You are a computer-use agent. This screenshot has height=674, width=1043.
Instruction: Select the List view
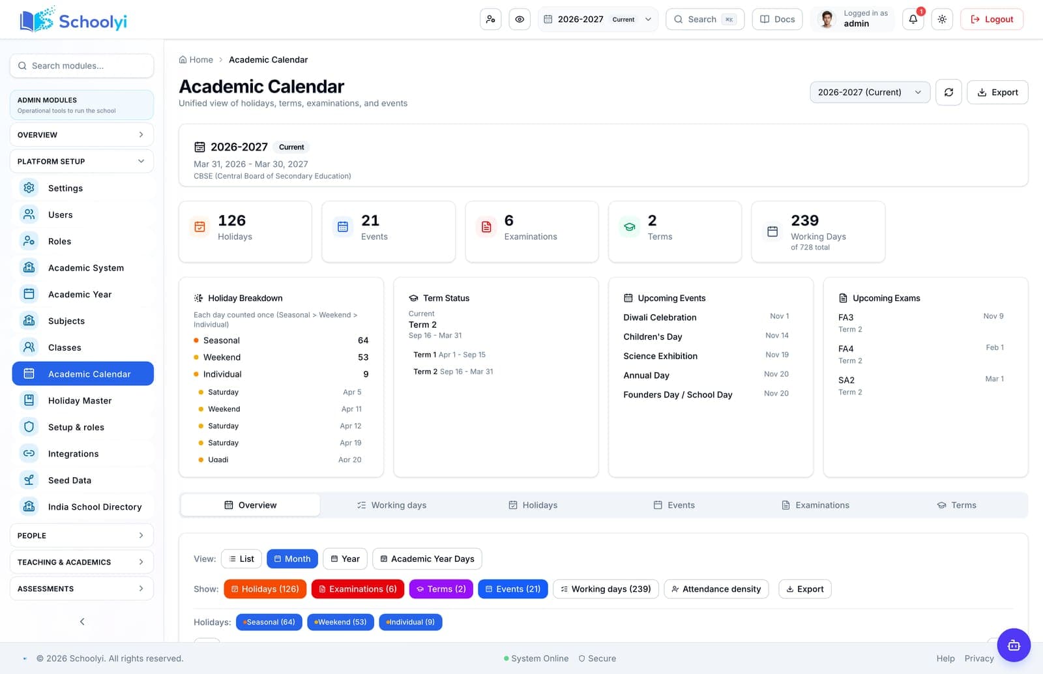point(241,559)
